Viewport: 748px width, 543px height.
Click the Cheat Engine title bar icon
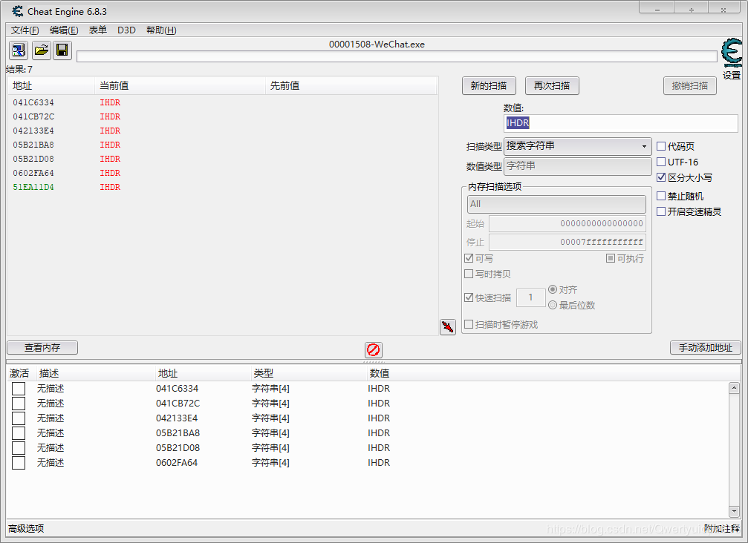point(18,11)
